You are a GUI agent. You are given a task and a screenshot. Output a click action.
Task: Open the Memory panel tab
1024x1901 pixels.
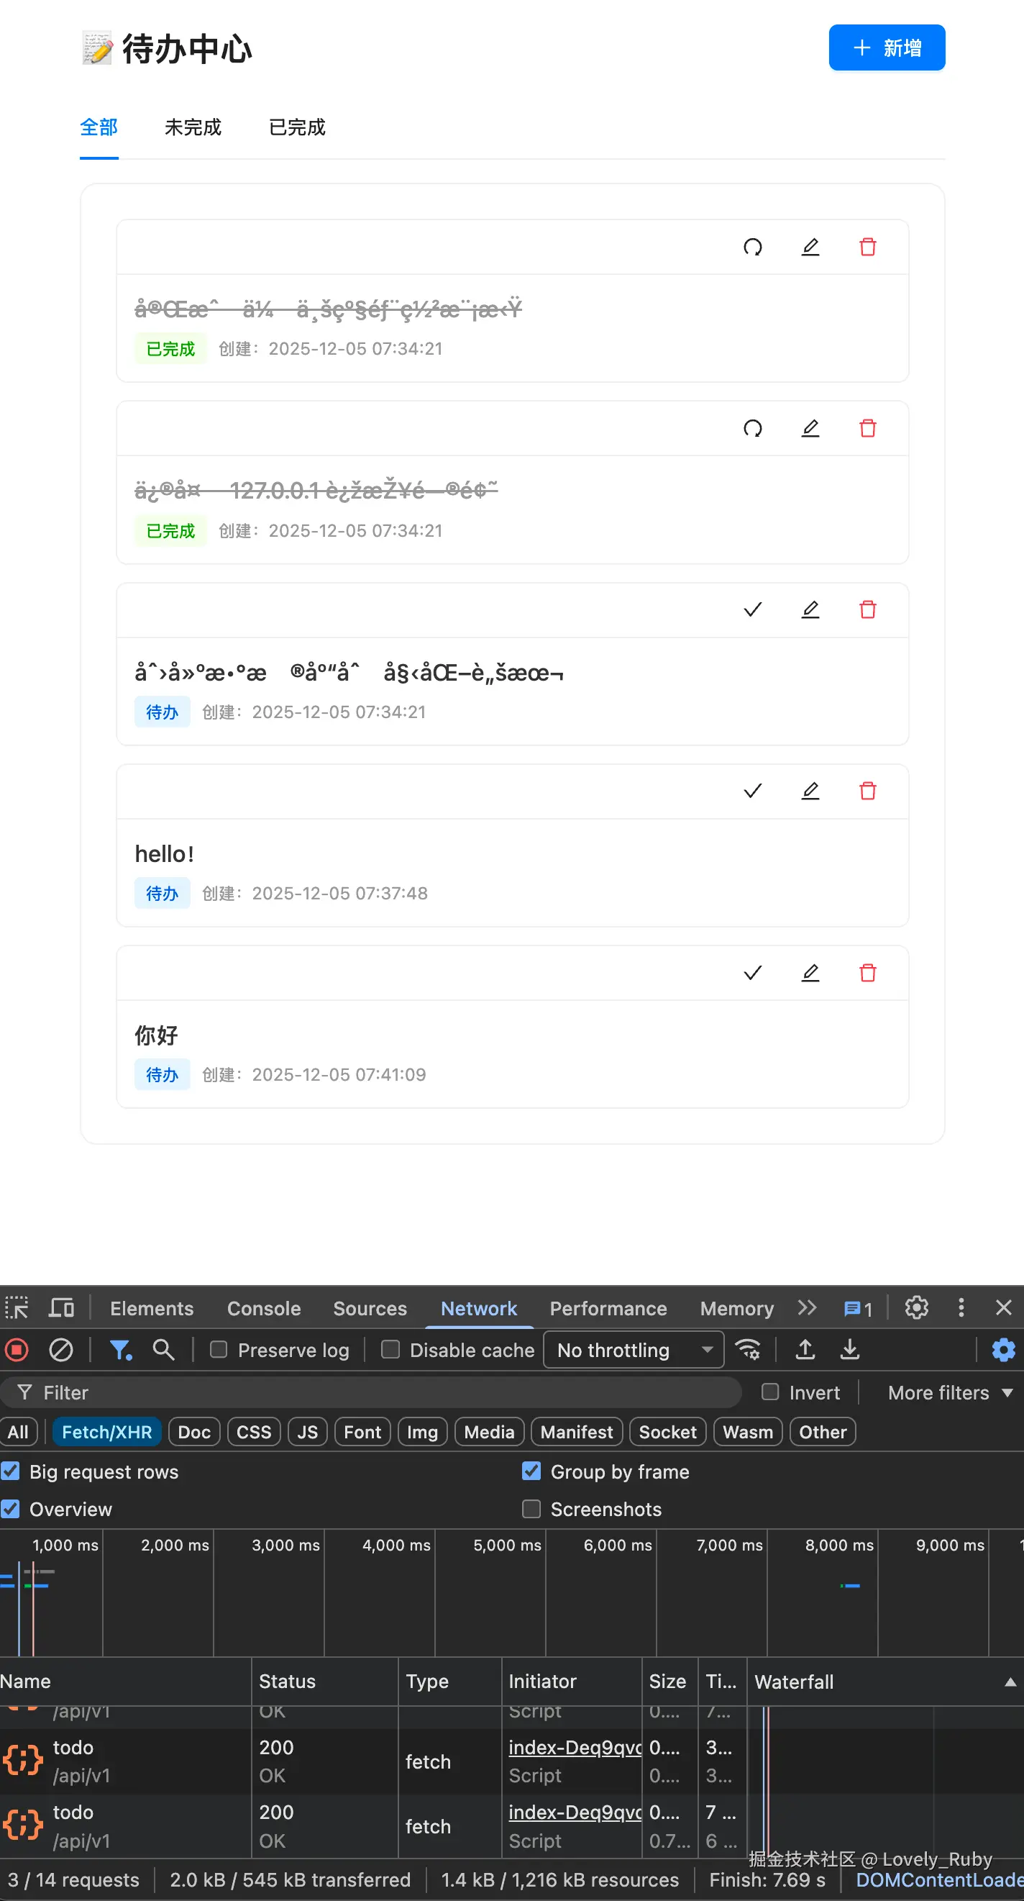tap(736, 1308)
